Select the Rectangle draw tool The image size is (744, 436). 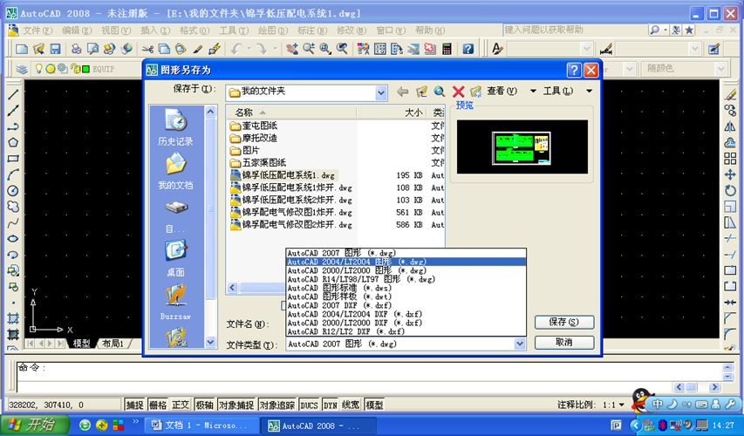point(13,159)
